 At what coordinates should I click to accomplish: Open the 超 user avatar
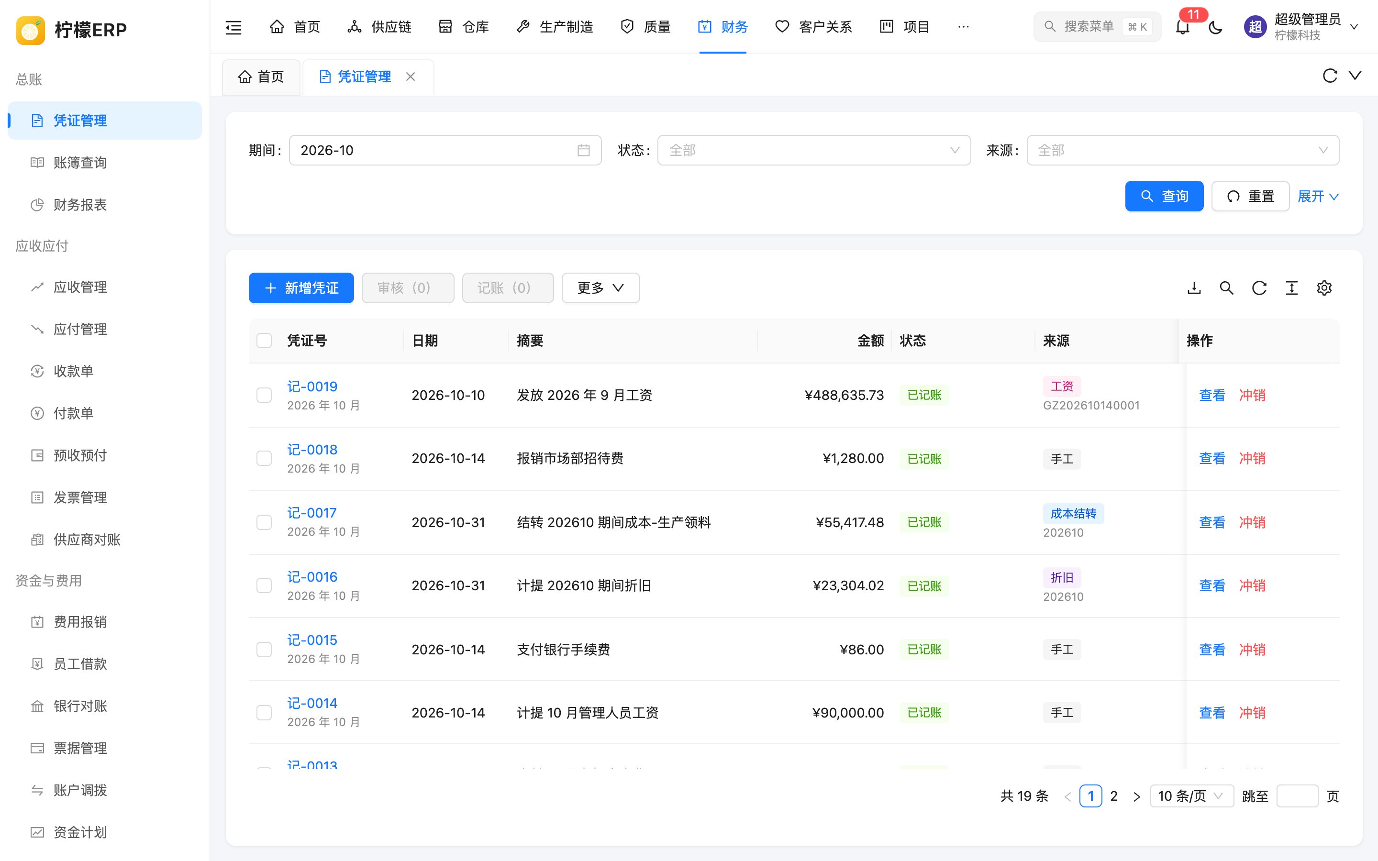click(1255, 27)
